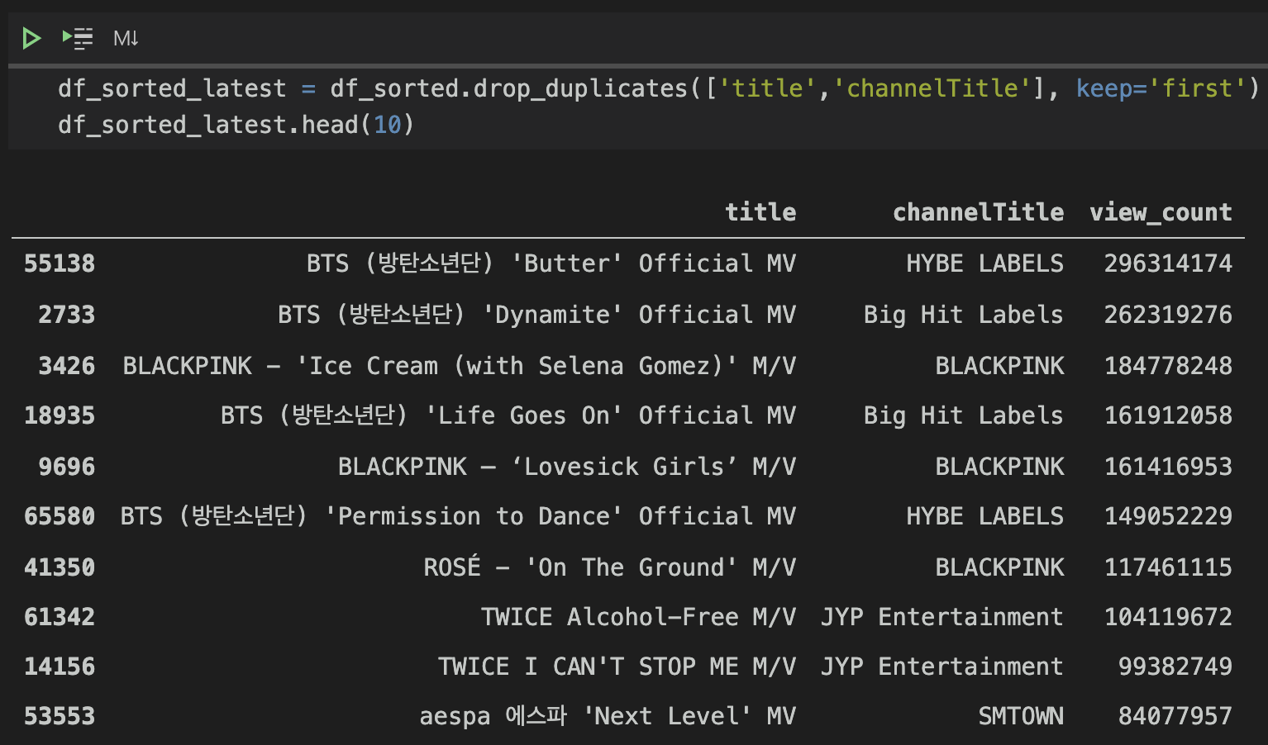Select row index 65580

pos(60,516)
